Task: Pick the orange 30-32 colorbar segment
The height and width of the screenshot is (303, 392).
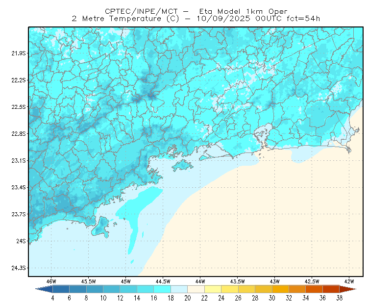Action: click(280, 289)
